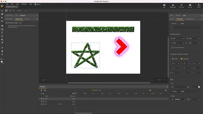Switch to Design view

173,6
